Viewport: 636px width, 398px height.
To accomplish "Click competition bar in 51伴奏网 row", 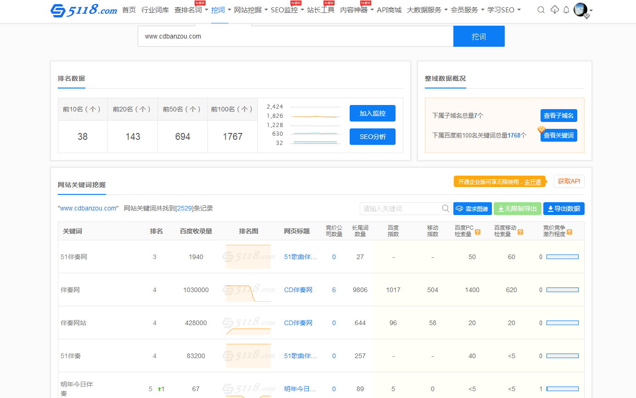I will (563, 257).
